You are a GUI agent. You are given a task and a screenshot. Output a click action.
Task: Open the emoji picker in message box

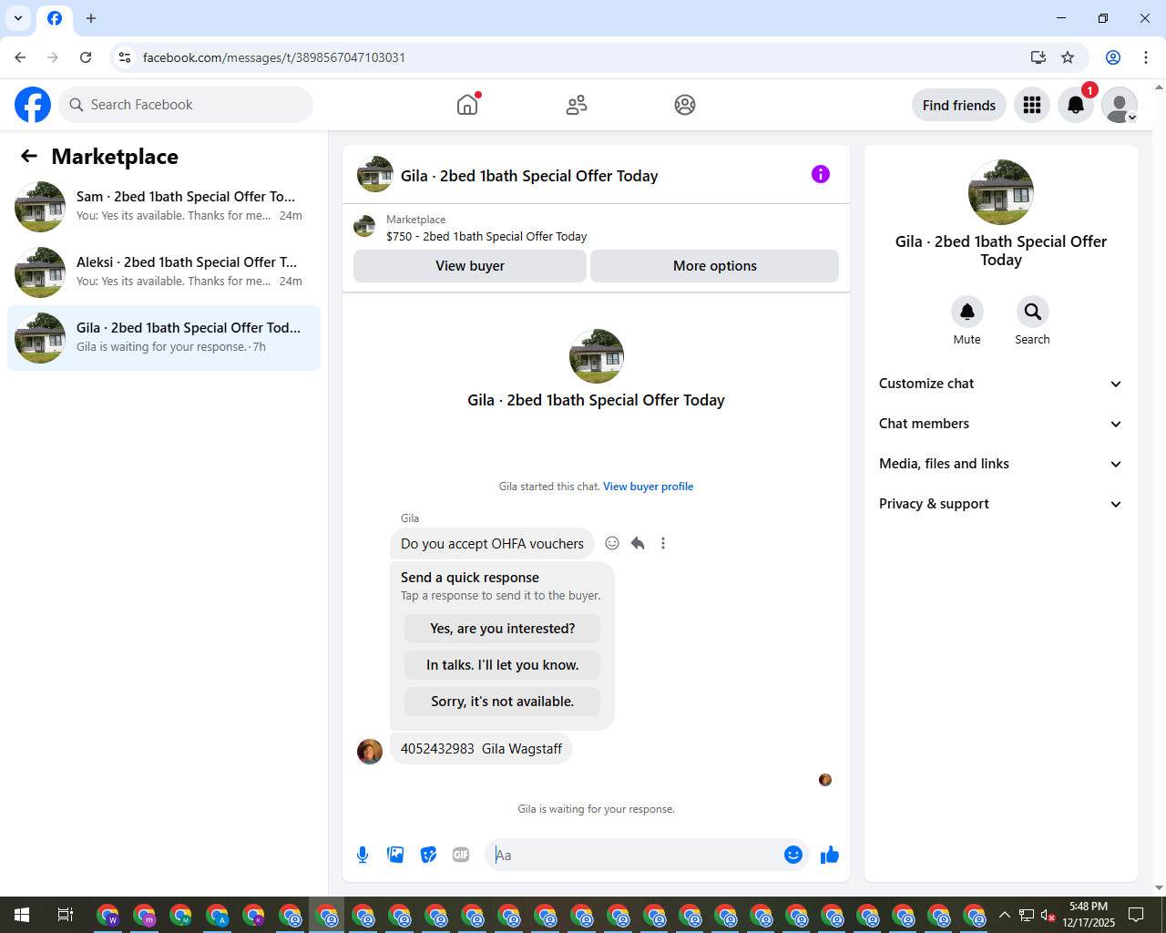(x=793, y=855)
